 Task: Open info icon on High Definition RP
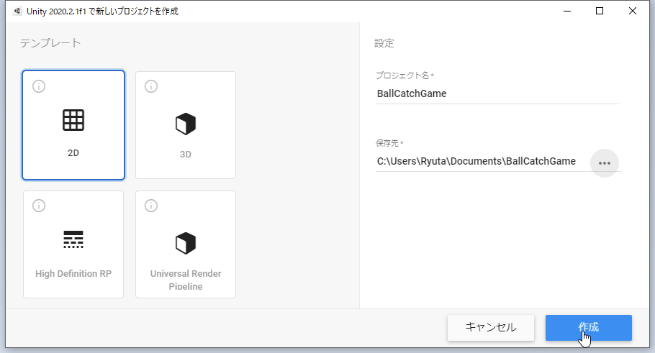tap(39, 206)
